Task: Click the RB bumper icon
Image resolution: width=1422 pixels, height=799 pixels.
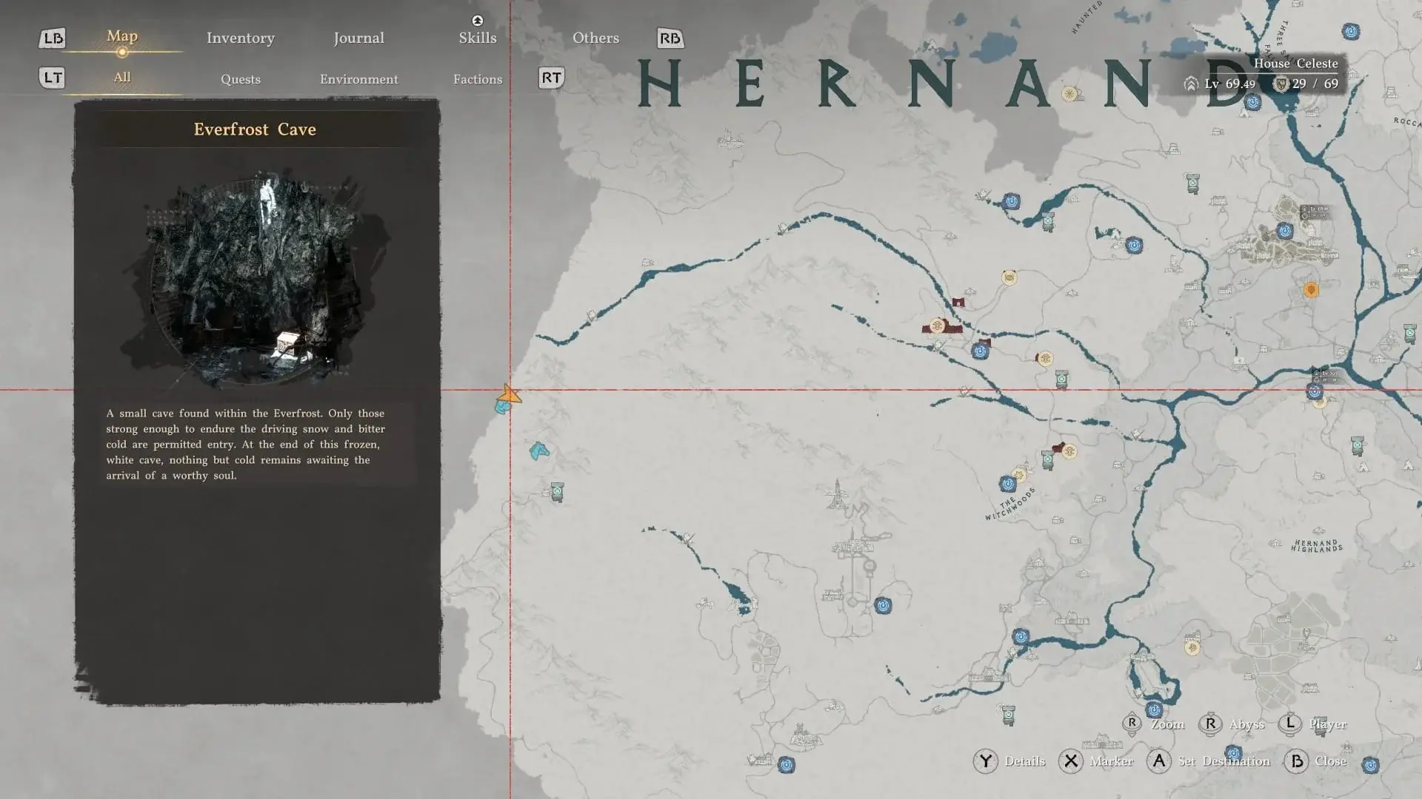Action: [670, 38]
